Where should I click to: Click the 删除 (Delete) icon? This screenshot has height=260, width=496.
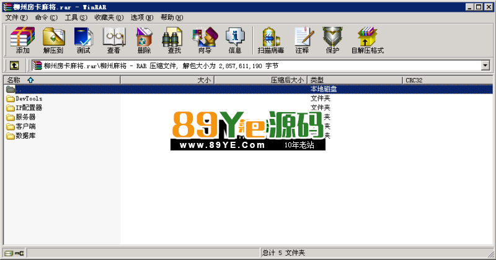[x=144, y=40]
